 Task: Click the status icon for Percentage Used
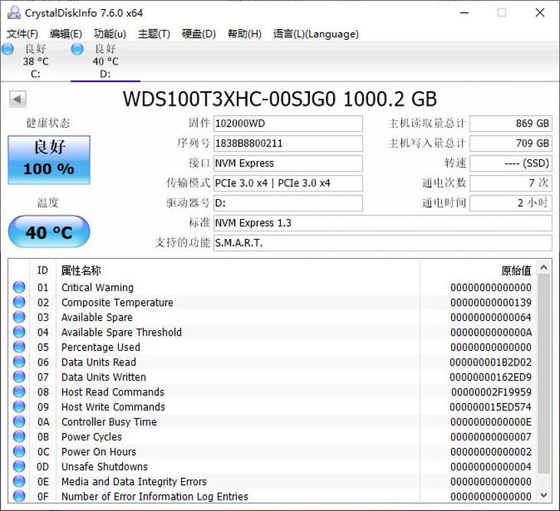click(19, 347)
